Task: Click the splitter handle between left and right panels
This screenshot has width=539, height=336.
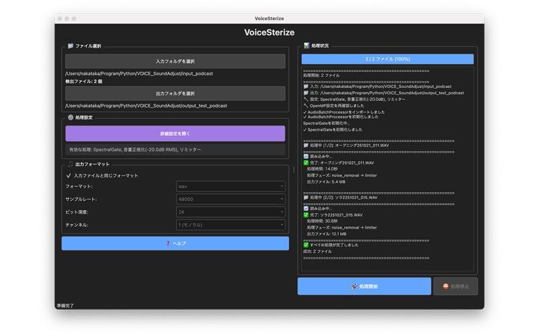Action: coord(294,170)
